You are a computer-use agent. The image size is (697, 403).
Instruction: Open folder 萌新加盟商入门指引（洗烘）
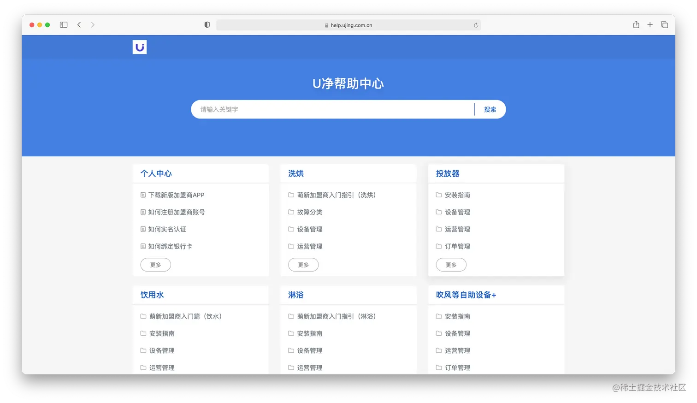pos(337,195)
